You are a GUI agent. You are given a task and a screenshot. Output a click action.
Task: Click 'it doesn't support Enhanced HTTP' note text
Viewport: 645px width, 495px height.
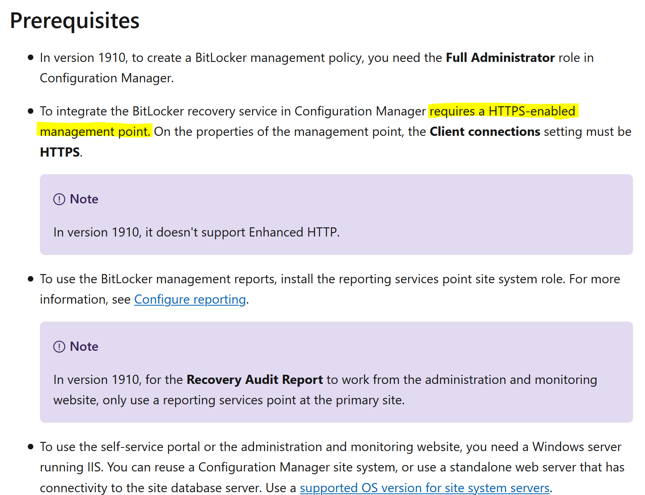click(x=242, y=232)
